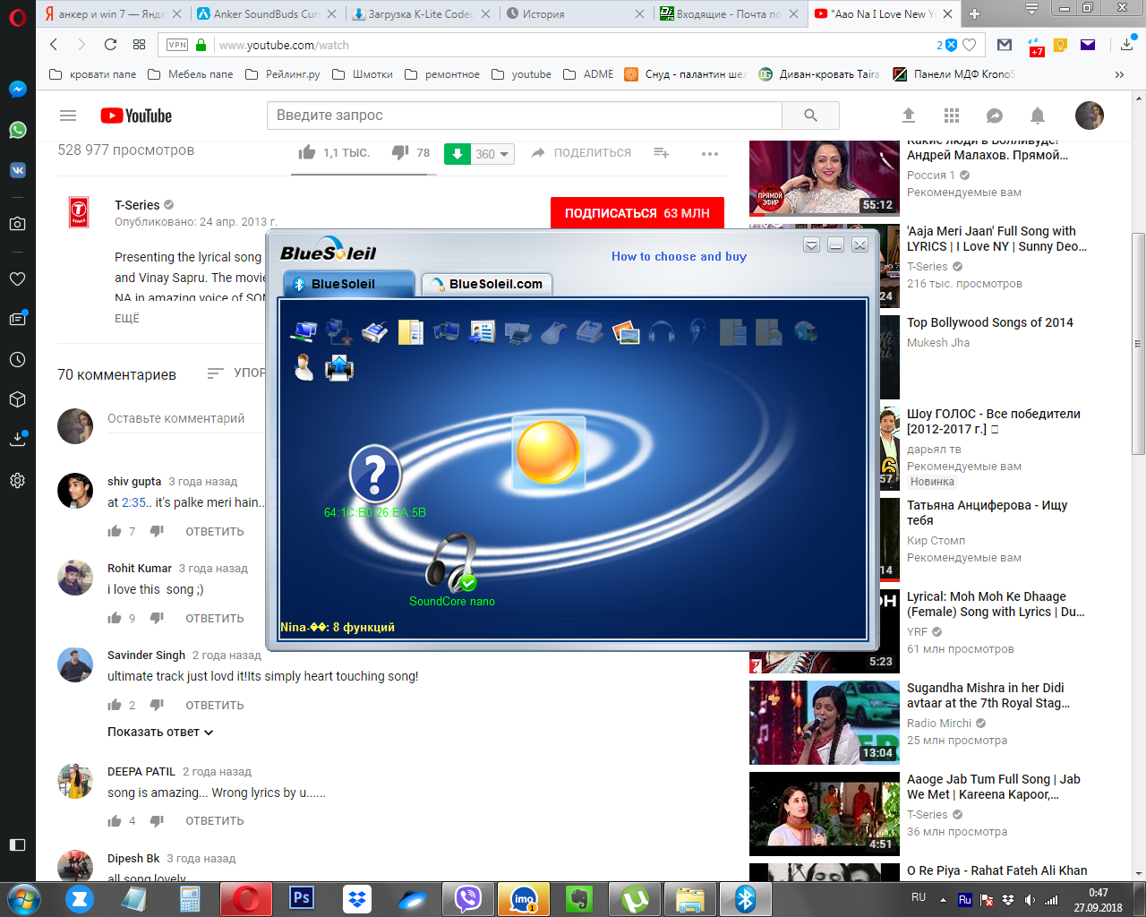Click the ПОДПИСАТЬСЯ subscribe button
The height and width of the screenshot is (917, 1146).
[x=637, y=213]
